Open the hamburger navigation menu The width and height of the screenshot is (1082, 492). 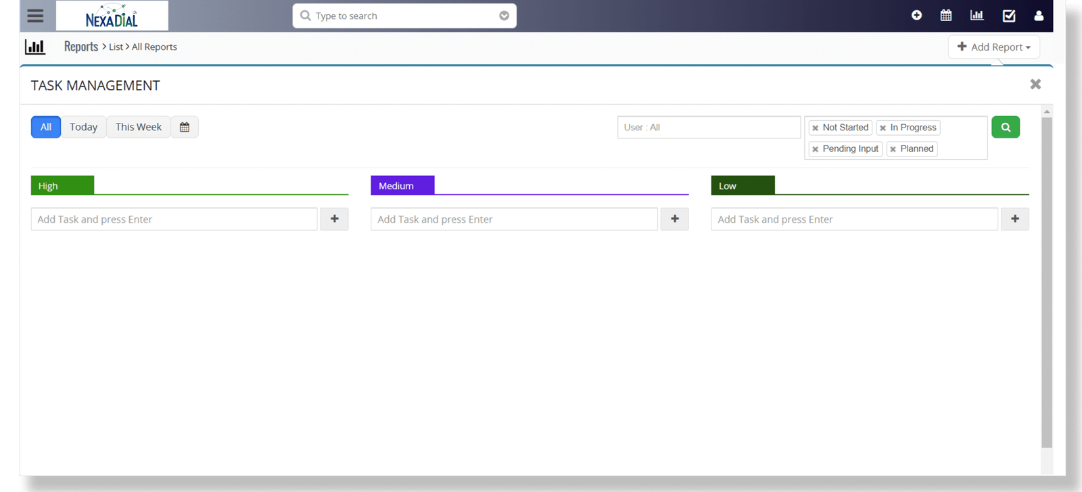point(35,16)
